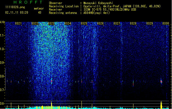
Task: Click the 0328 time marker
Action: tap(133, 23)
